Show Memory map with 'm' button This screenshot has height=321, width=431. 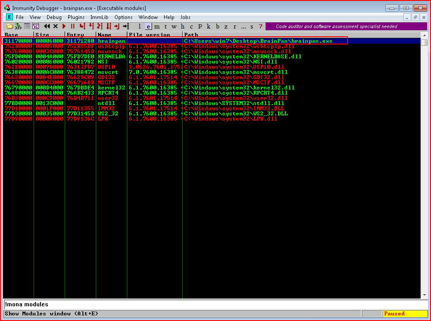point(157,26)
